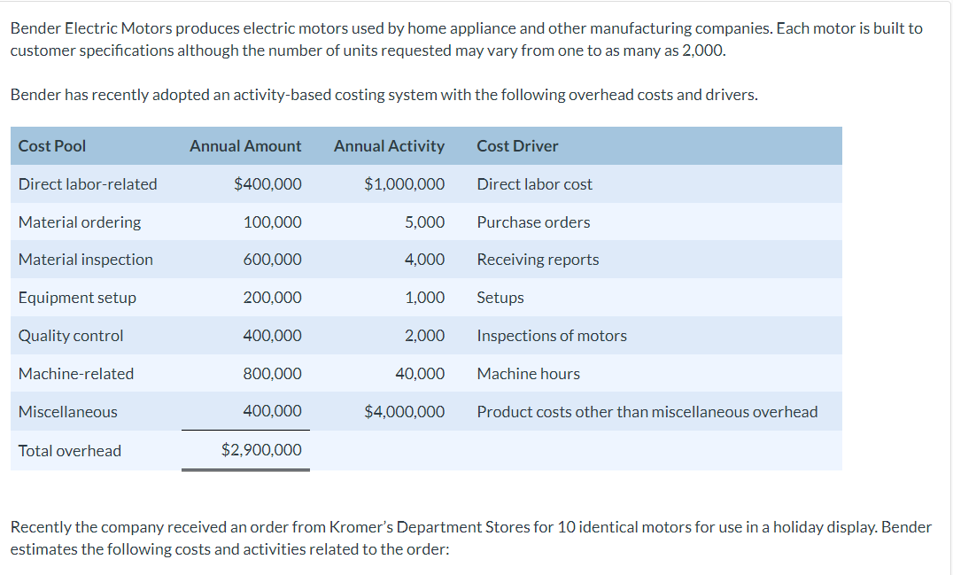953x575 pixels.
Task: Click the Cost Driver column header
Action: click(x=517, y=146)
